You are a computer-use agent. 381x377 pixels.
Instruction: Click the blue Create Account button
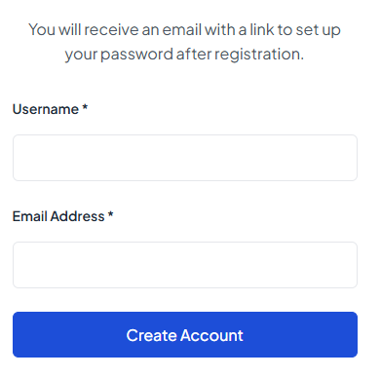[185, 334]
